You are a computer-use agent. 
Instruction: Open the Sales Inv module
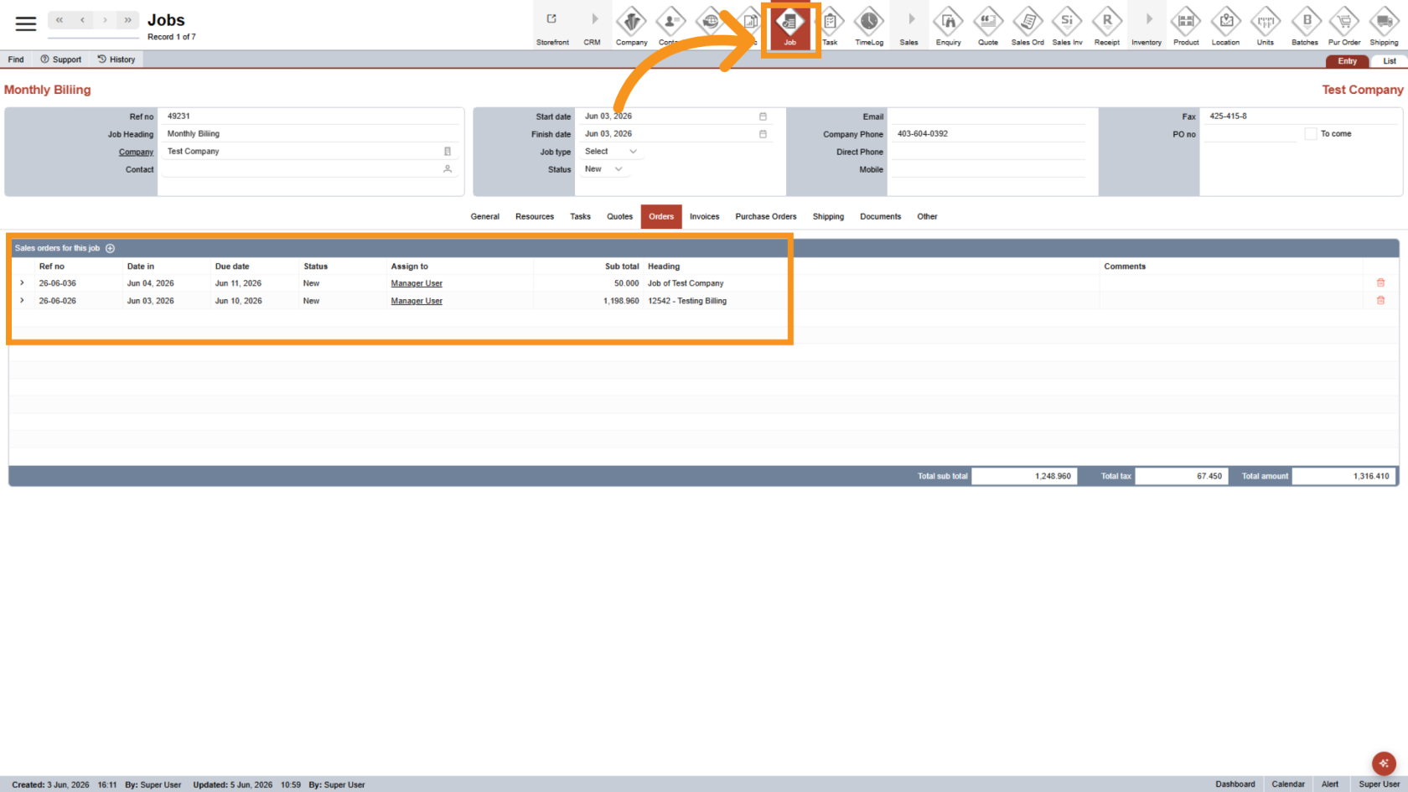click(1067, 27)
